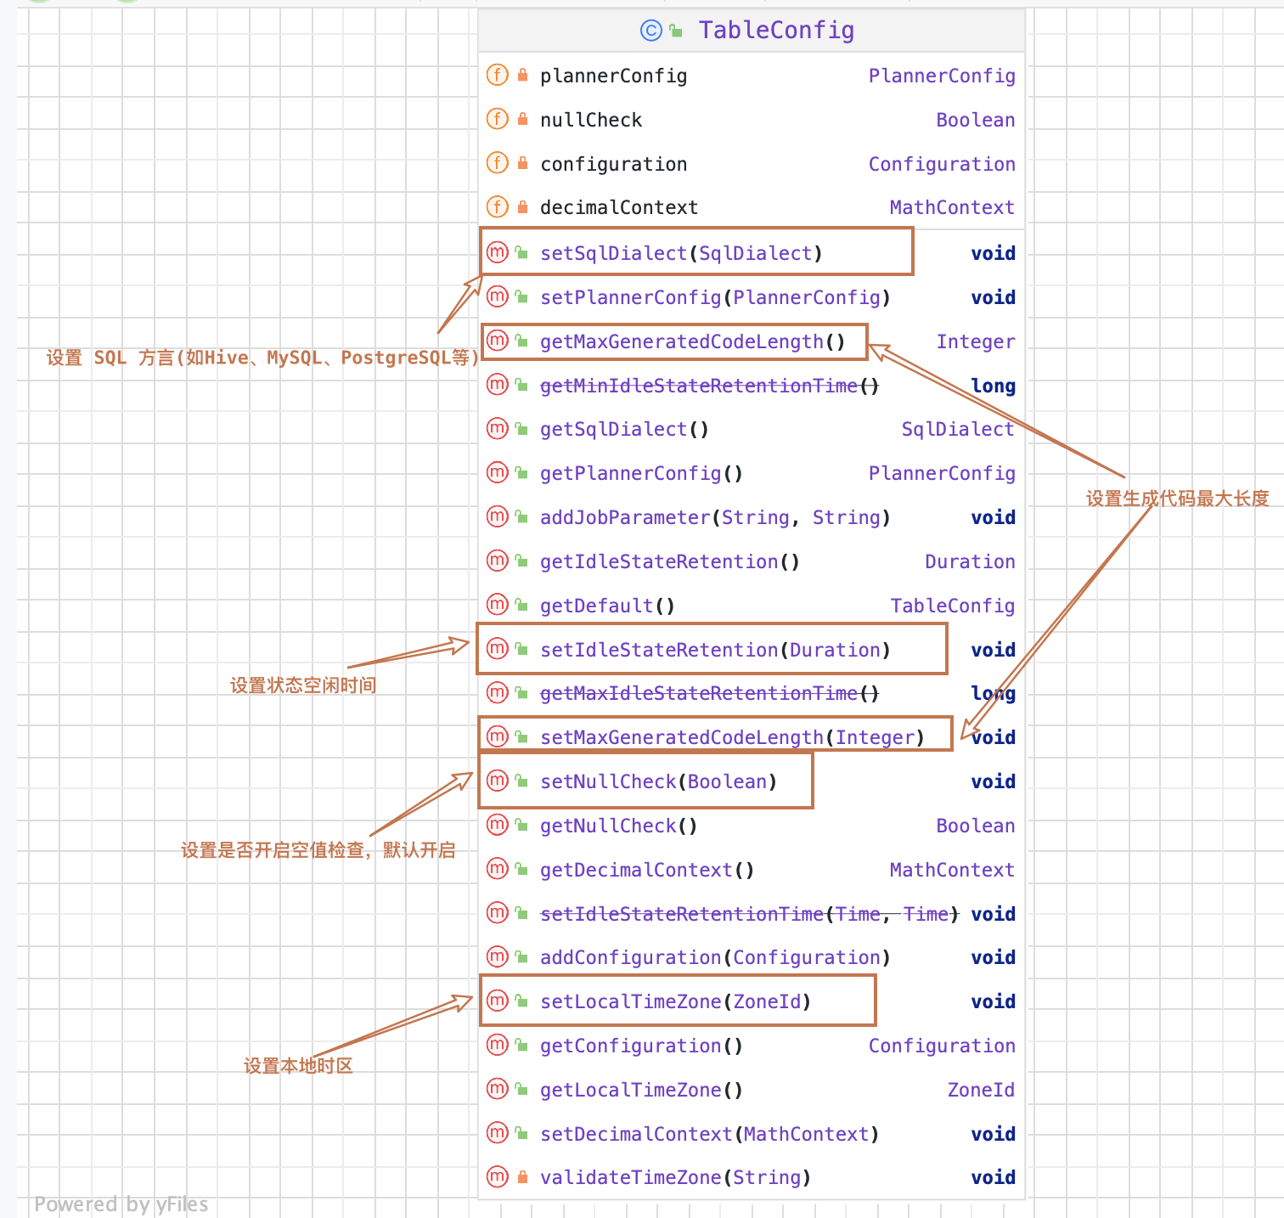Click the MathContext type of decimalContext field

click(x=952, y=207)
